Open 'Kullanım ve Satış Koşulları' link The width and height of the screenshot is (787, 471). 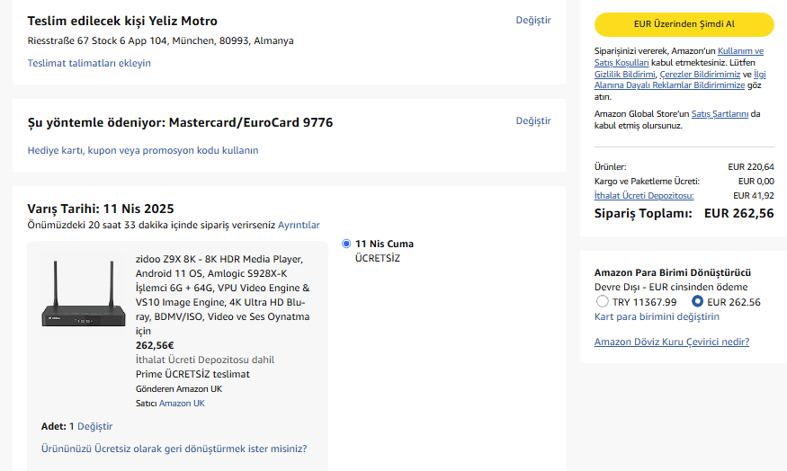click(679, 57)
